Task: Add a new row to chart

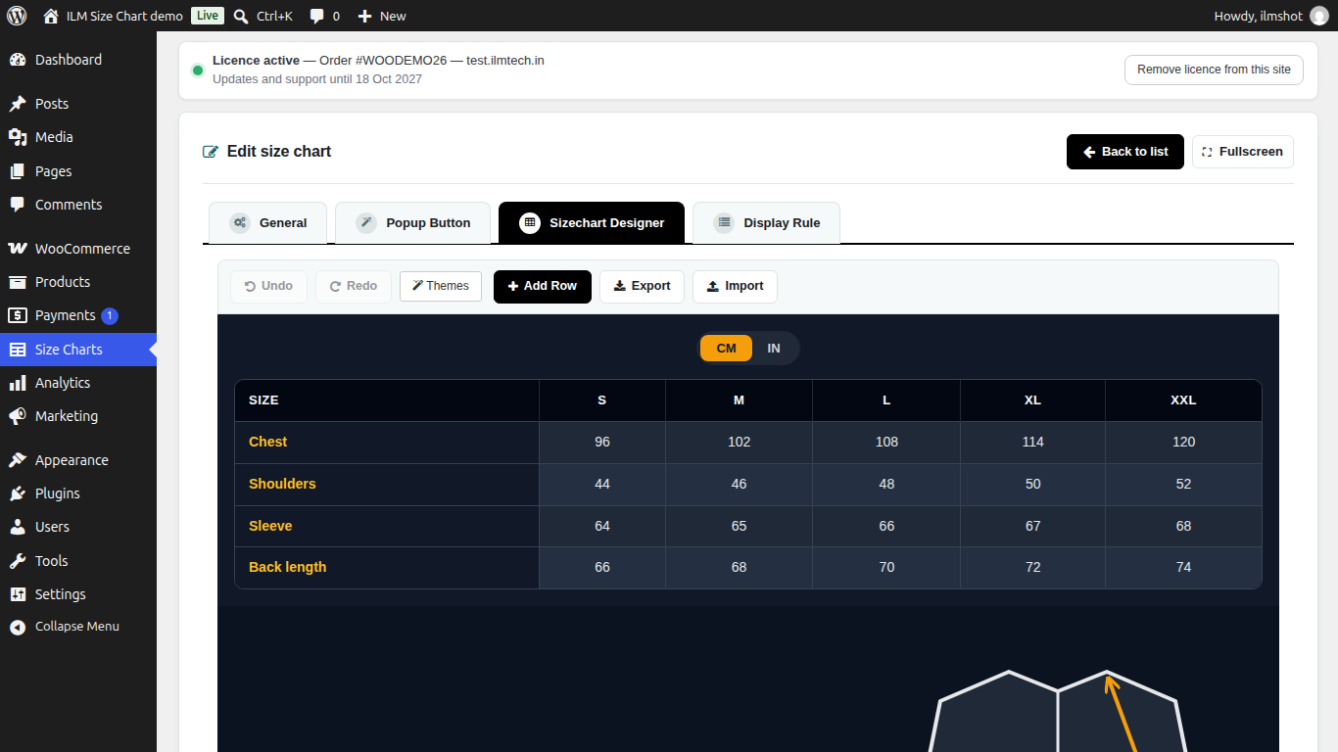Action: pyautogui.click(x=543, y=286)
